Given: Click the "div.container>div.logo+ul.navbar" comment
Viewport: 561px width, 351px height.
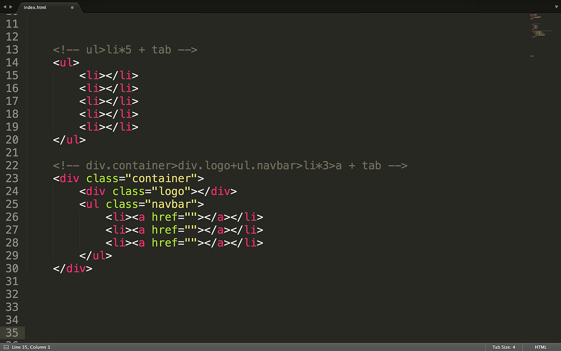Looking at the screenshot, I should [230, 165].
